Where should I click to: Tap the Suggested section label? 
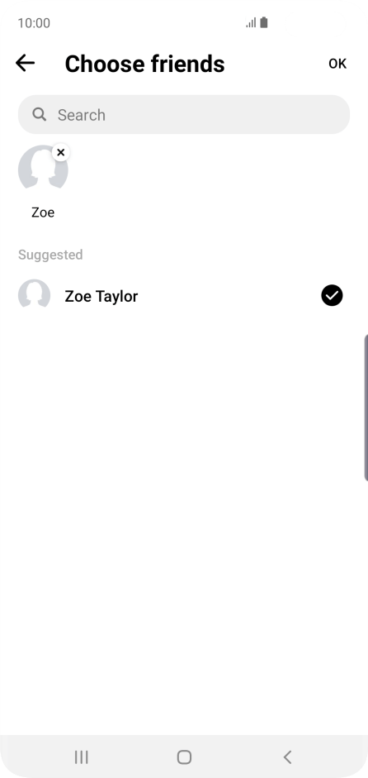50,255
